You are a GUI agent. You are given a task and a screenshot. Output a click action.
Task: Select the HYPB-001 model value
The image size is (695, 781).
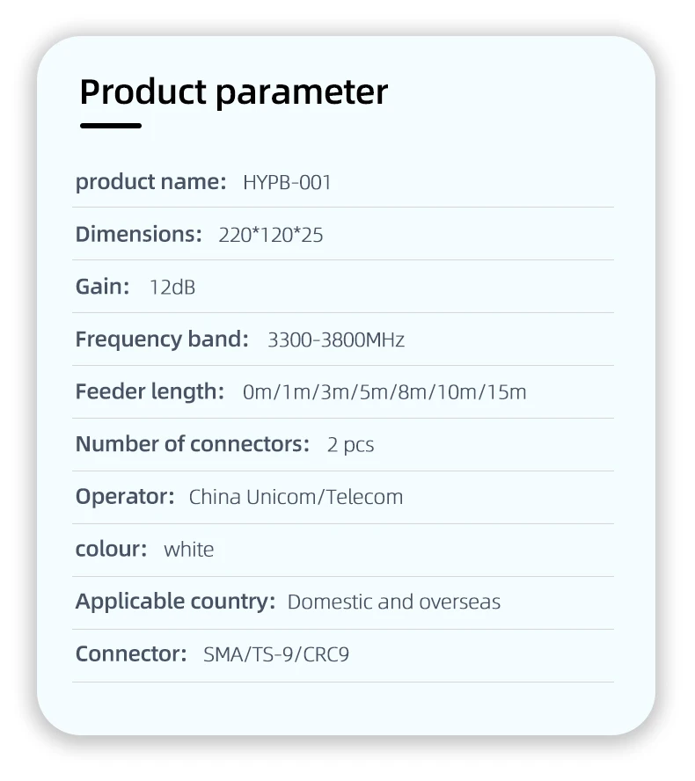tap(287, 183)
